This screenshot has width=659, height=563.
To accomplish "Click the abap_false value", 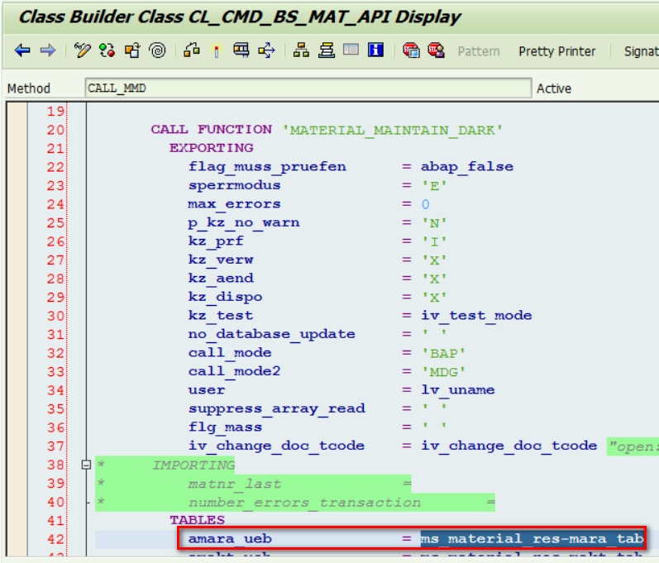I will tap(467, 167).
